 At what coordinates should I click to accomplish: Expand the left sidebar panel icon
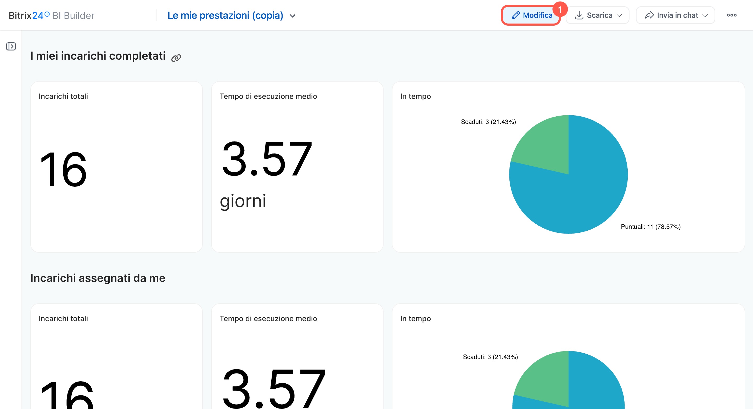pos(11,47)
